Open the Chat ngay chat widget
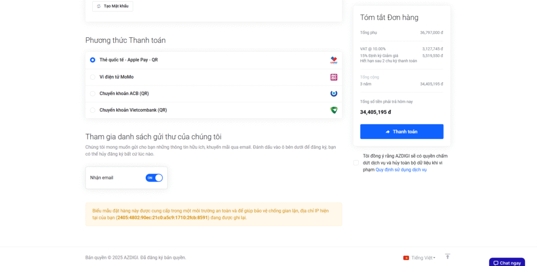Viewport: 537px width, 266px height. pos(507,262)
